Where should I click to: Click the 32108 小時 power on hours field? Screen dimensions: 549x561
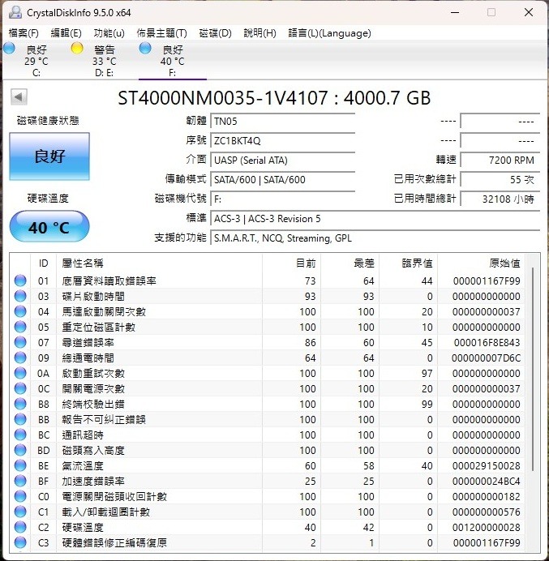point(500,199)
